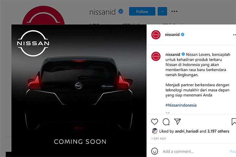
Task: Open the emoji picker smiley icon
Action: pos(155,151)
